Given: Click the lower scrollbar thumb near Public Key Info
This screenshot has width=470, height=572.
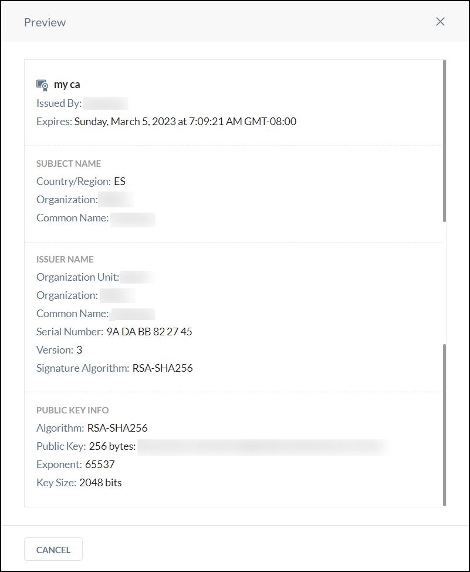Looking at the screenshot, I should point(444,425).
